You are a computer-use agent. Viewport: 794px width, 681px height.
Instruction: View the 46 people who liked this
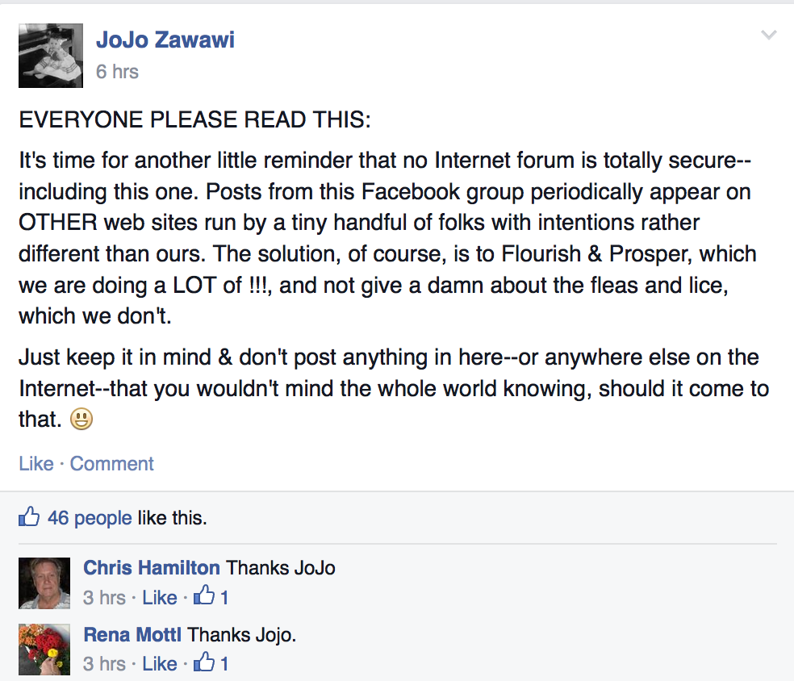pos(90,518)
